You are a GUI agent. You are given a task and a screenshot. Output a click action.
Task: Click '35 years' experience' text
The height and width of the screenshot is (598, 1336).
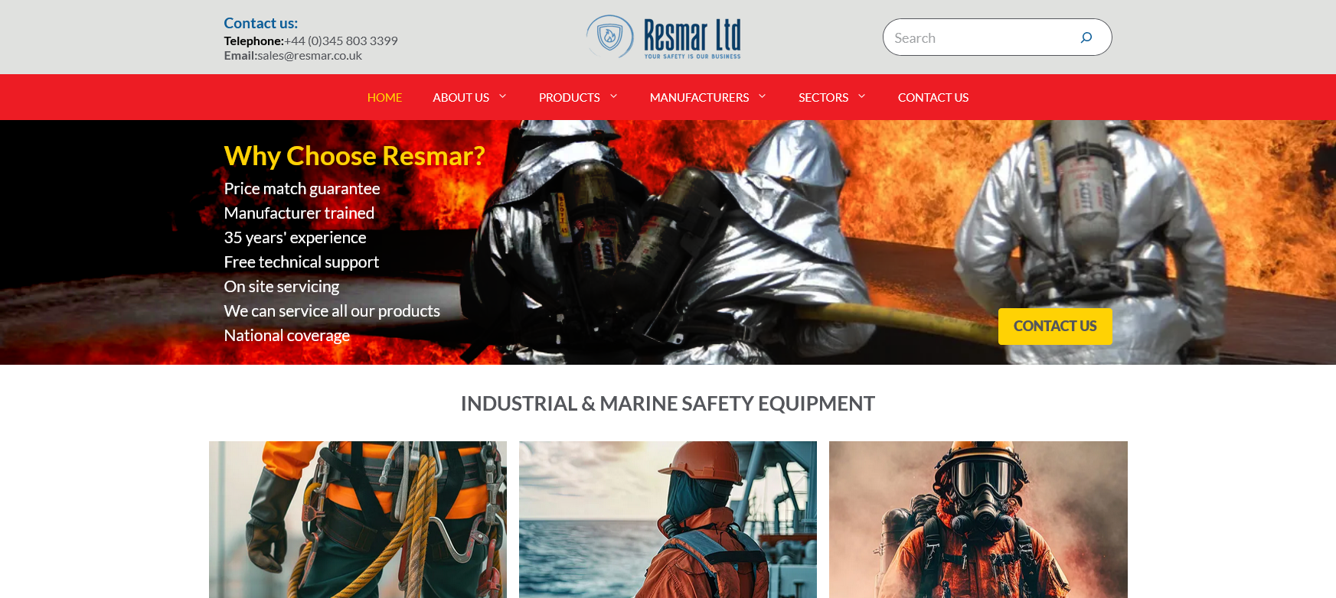coord(295,238)
